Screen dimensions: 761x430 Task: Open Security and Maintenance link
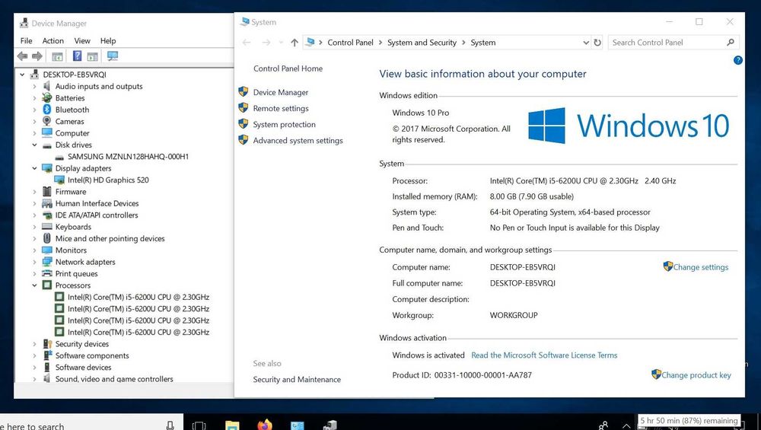[297, 380]
